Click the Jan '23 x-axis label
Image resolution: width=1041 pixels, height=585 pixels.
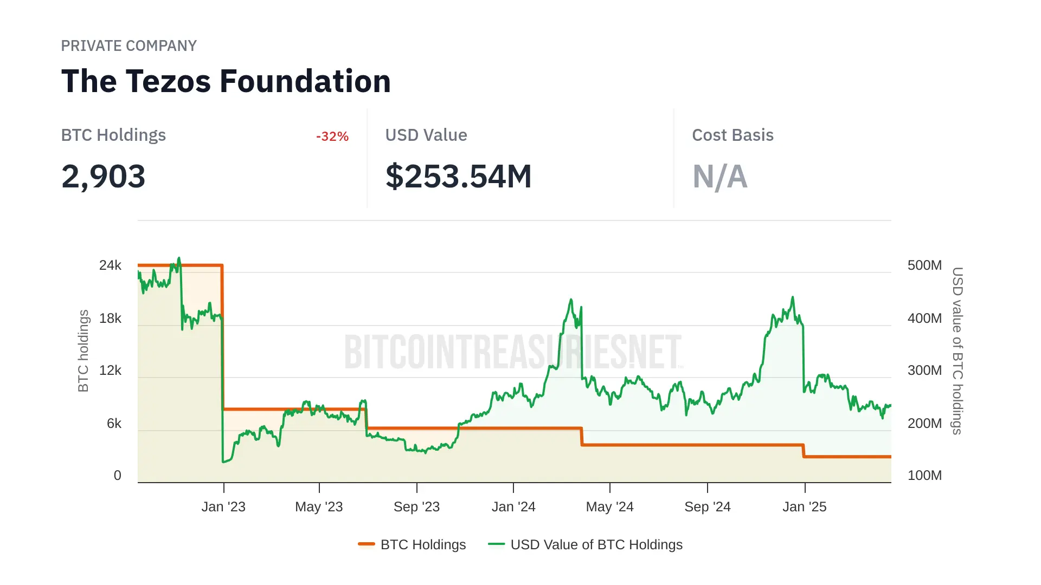point(223,507)
